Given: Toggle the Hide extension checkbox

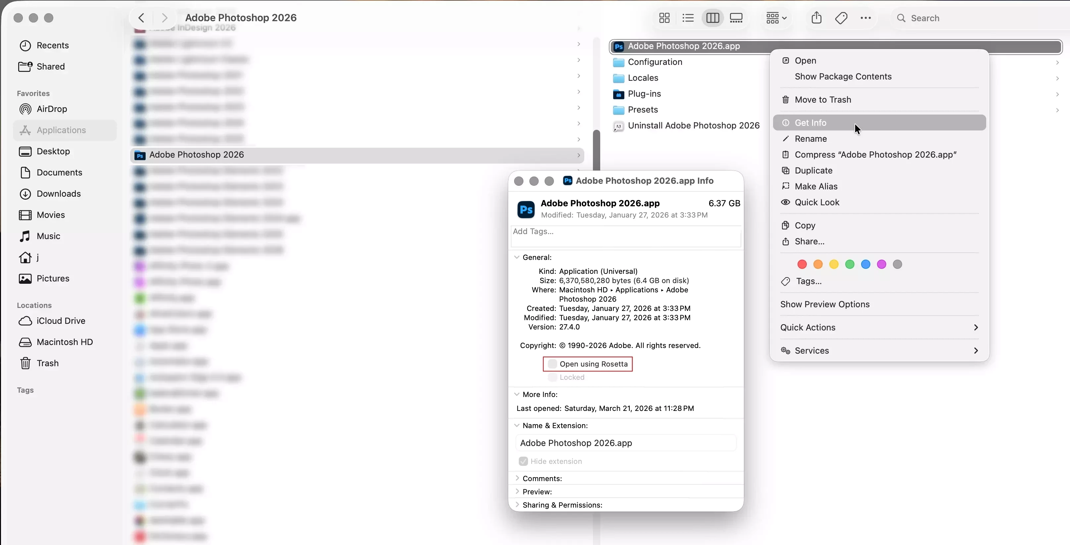Looking at the screenshot, I should tap(523, 461).
